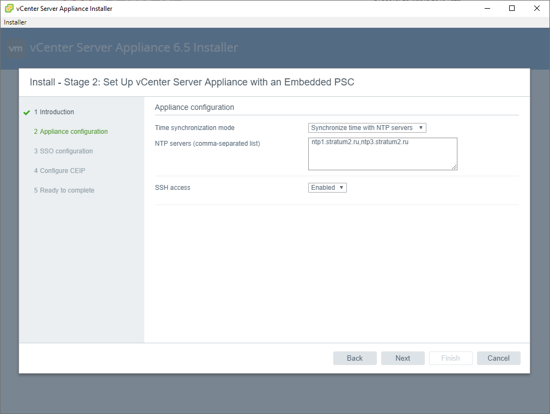The width and height of the screenshot is (550, 414).
Task: Click the VMware vm logo icon
Action: click(16, 48)
